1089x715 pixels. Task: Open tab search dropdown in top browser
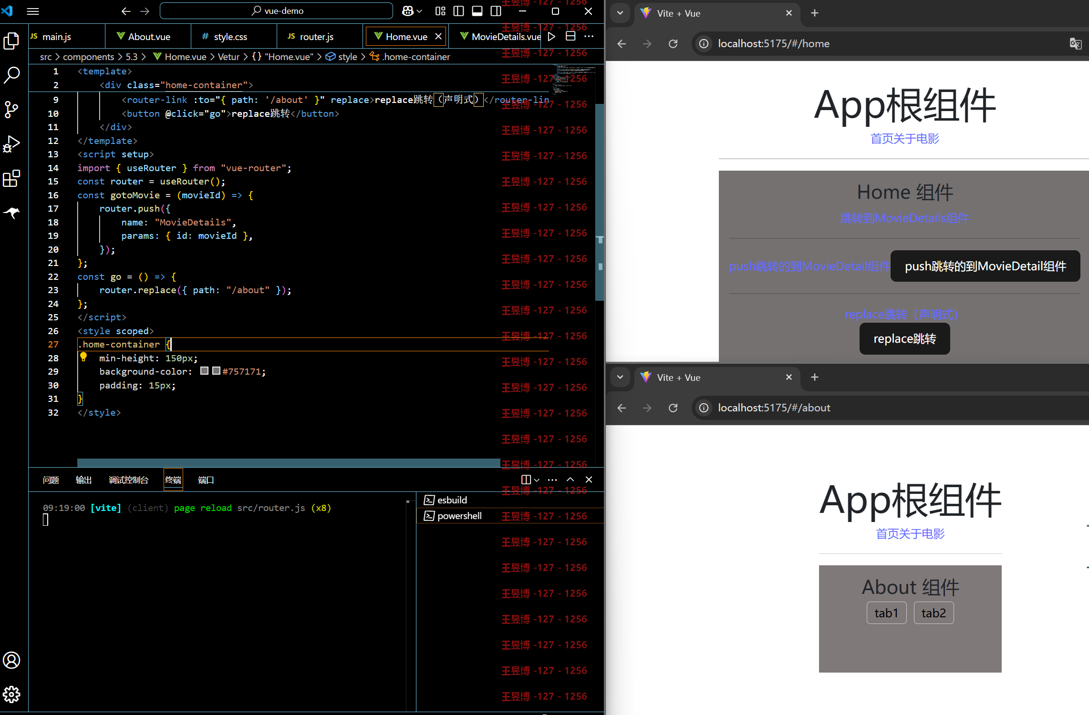(620, 13)
